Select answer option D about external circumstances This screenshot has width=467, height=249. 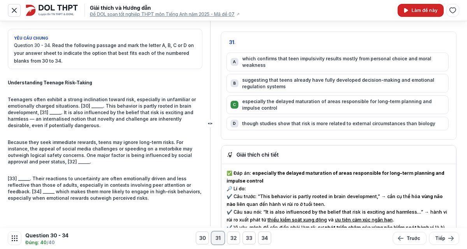[x=337, y=123]
